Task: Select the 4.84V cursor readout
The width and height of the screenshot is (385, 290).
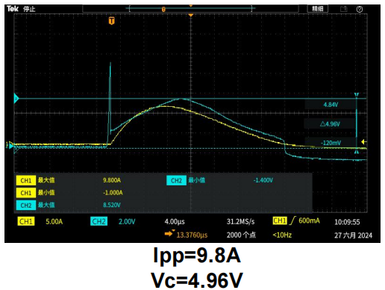Action: (x=331, y=105)
